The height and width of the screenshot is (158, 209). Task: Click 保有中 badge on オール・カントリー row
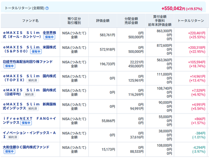(49, 37)
